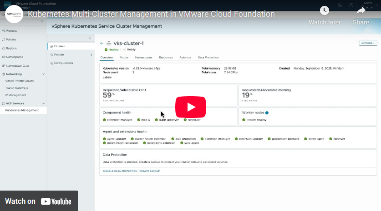The image size is (381, 211).
Task: Select Clusters in secondary sidebar
Action: 71,46
